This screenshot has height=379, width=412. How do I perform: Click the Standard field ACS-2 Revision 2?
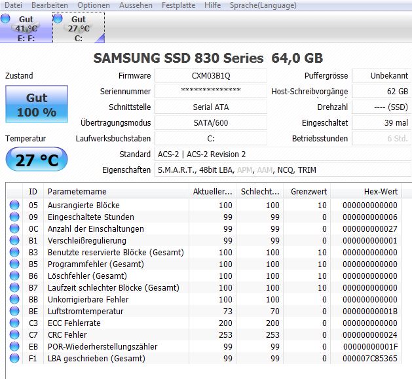283,154
